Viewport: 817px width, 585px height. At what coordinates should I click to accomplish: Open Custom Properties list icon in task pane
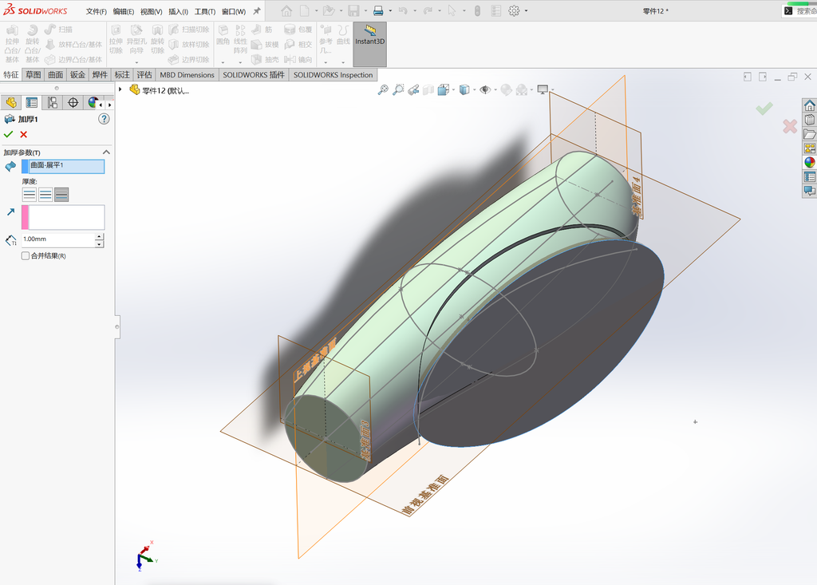coord(809,176)
